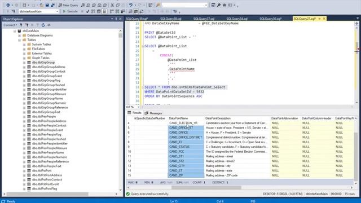The height and width of the screenshot is (203, 361).
Task: Display the estimated execution plan icon
Action: (93, 11)
